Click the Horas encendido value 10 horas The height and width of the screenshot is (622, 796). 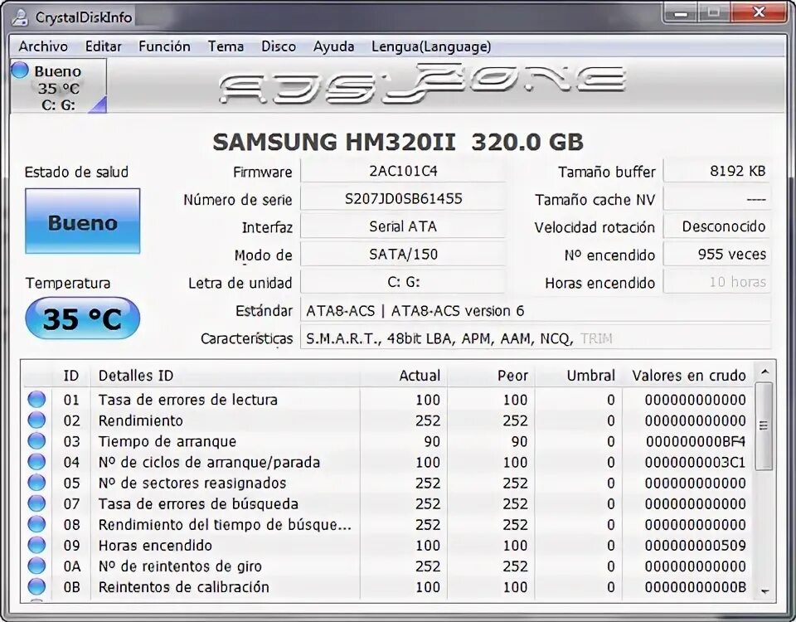click(716, 282)
